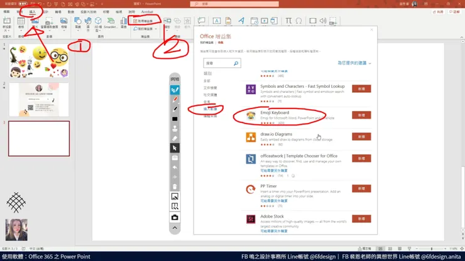Click the Equation pi icon
Screen dimensions: 465x261
tap(288, 21)
